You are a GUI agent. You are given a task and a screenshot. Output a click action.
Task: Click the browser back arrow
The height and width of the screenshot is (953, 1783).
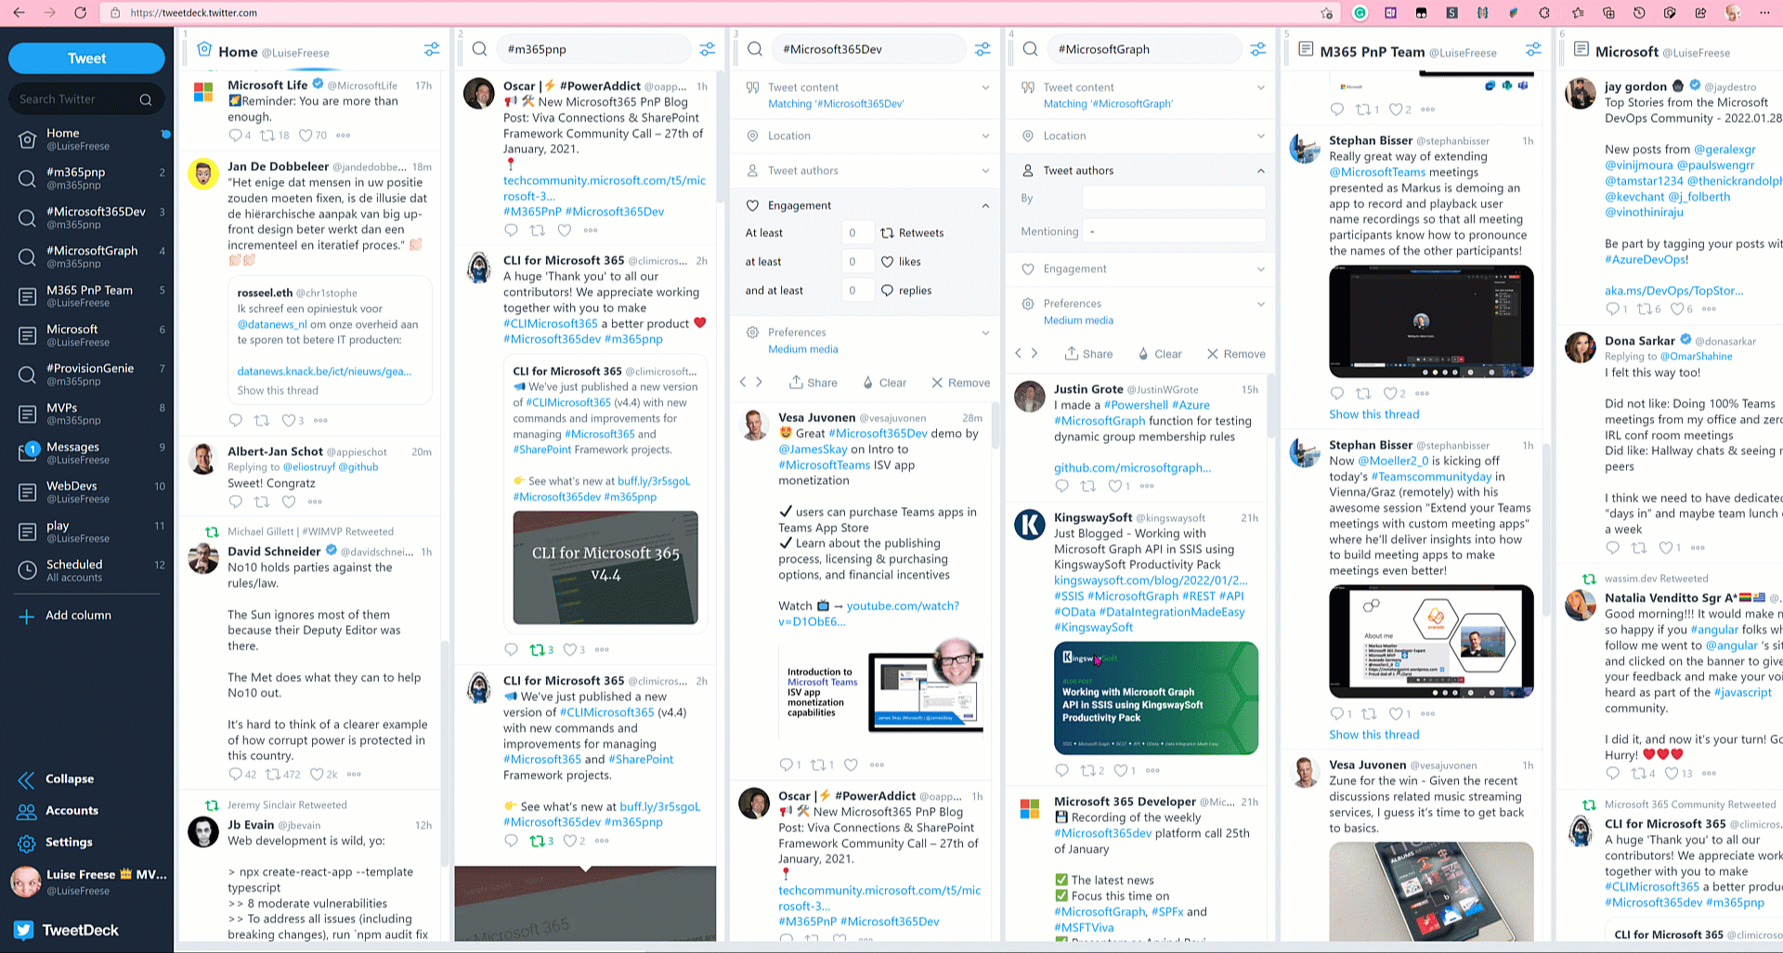coord(19,13)
